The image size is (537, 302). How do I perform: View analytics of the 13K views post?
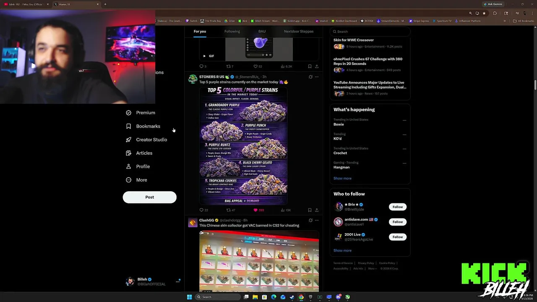pyautogui.click(x=286, y=210)
